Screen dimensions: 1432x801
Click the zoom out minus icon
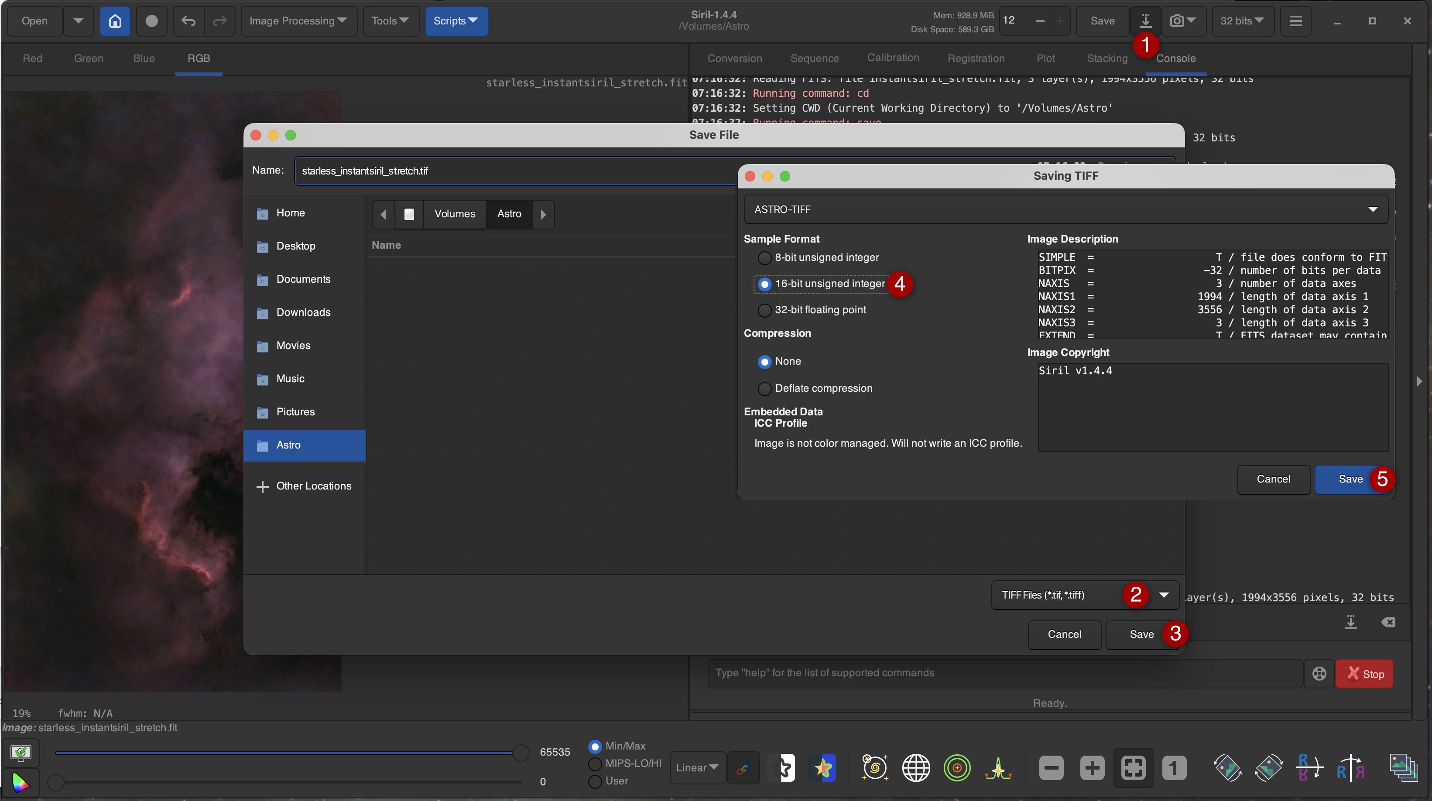tap(1051, 768)
